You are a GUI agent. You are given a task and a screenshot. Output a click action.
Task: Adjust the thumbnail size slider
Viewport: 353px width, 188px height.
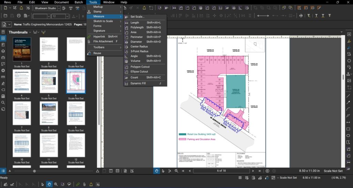click(x=34, y=171)
